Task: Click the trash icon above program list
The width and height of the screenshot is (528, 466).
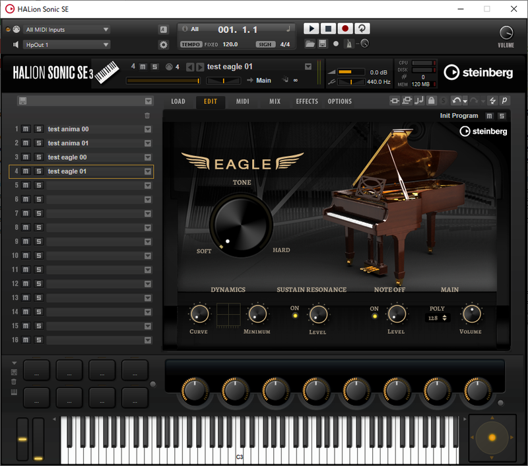Action: click(147, 116)
